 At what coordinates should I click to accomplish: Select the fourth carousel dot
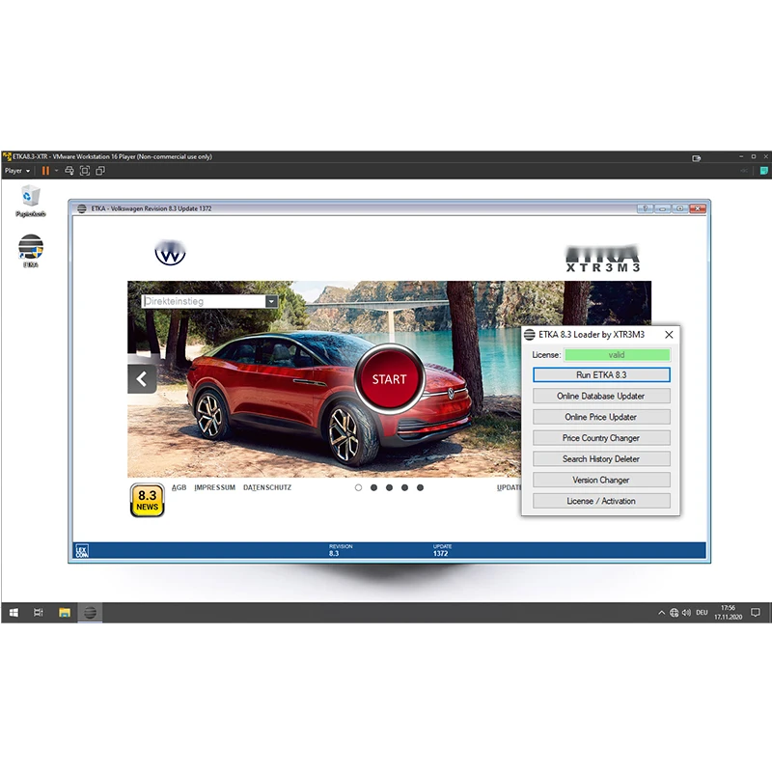404,487
